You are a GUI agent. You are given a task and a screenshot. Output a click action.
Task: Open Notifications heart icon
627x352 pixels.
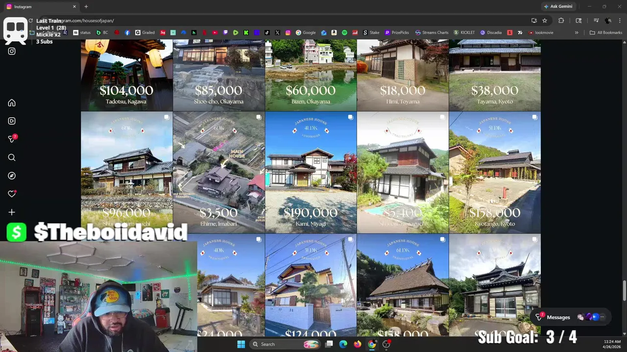[x=12, y=194]
